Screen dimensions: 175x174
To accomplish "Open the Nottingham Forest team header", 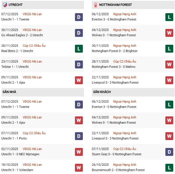I will (115, 5).
